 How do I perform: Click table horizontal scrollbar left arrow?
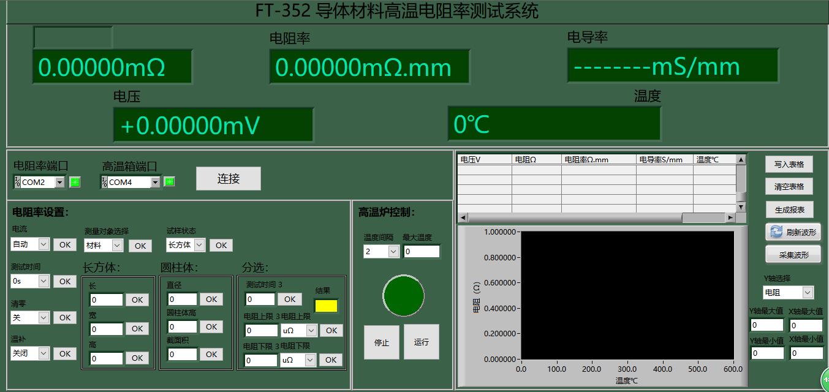point(463,217)
